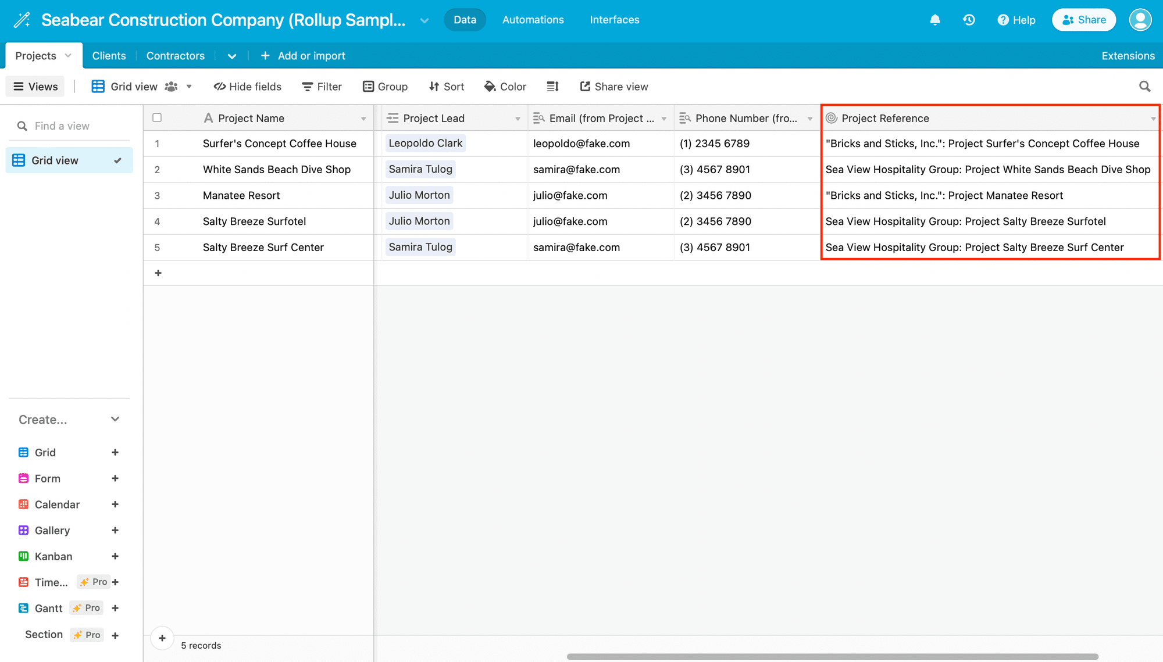This screenshot has width=1163, height=662.
Task: Open the Sort menu
Action: click(x=447, y=87)
